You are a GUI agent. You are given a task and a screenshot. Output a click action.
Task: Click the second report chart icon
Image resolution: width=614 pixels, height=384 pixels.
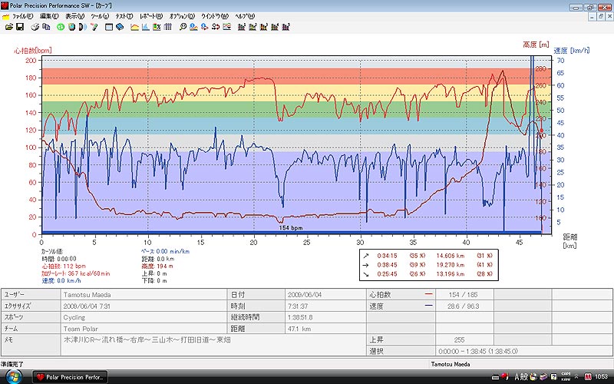tap(253, 27)
